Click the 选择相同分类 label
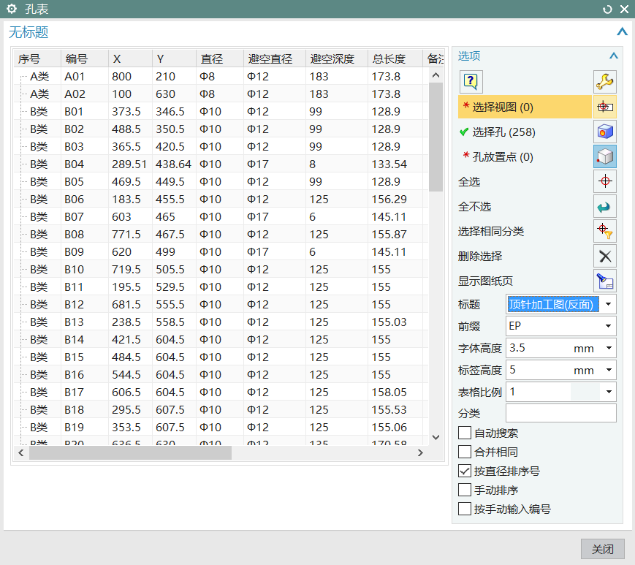The width and height of the screenshot is (635, 565). point(491,231)
